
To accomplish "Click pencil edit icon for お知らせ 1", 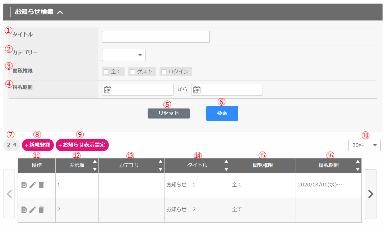I will coord(33,185).
